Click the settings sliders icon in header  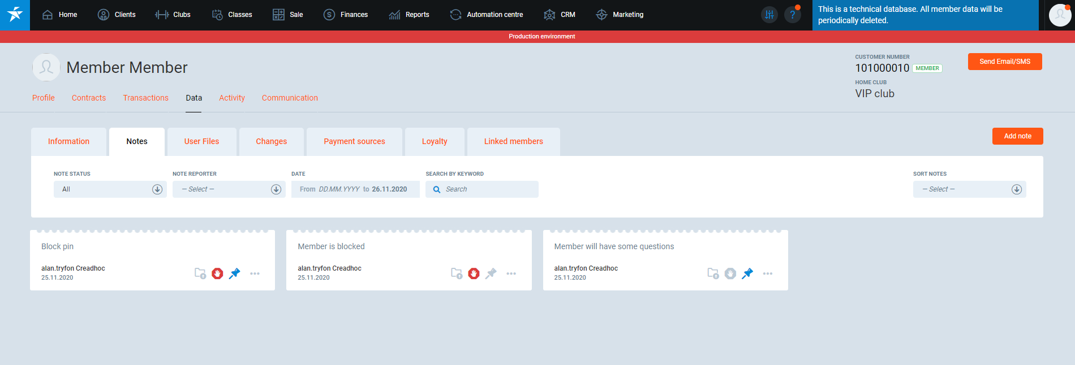tap(769, 15)
